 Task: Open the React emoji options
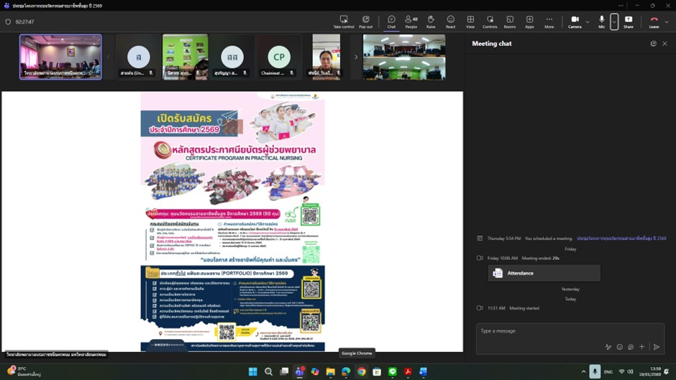point(450,22)
